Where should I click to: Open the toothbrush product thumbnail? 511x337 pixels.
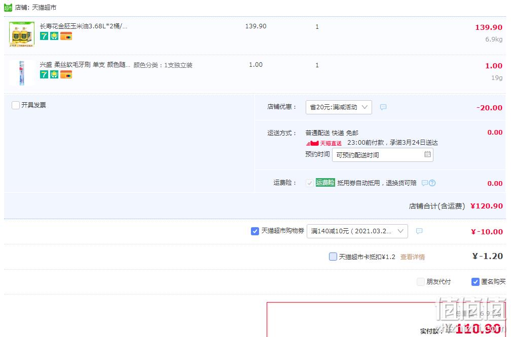point(22,73)
